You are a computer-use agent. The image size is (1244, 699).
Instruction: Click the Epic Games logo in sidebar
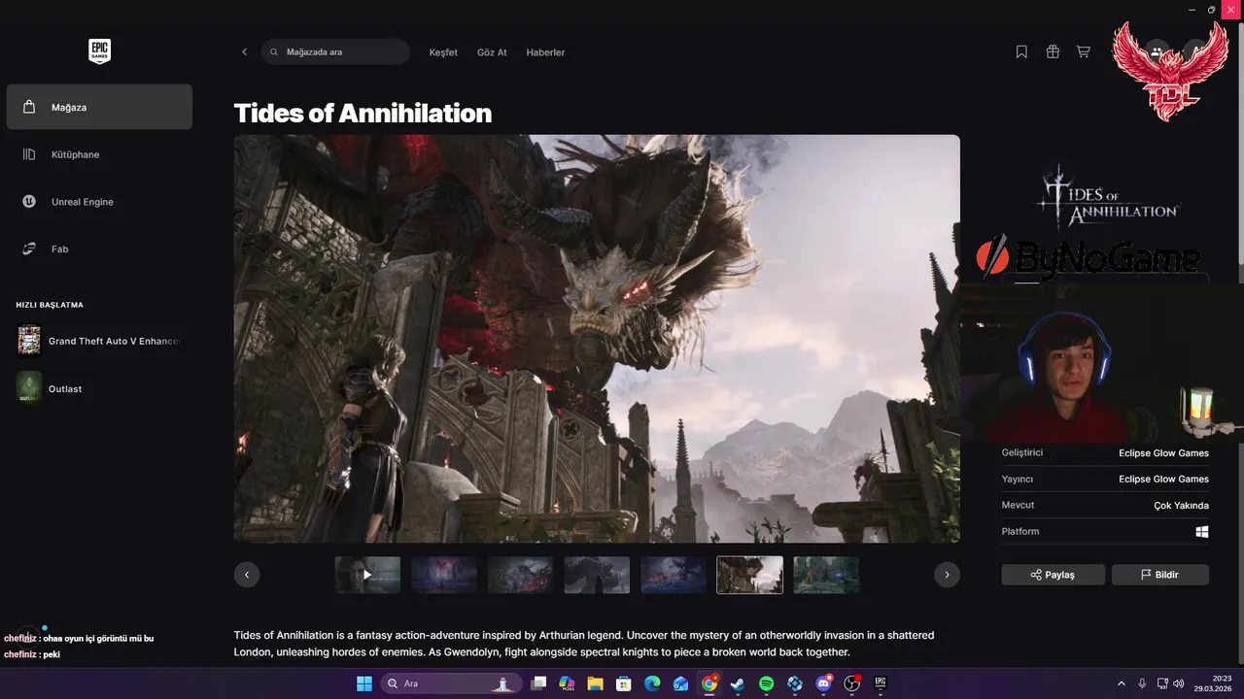coord(99,51)
